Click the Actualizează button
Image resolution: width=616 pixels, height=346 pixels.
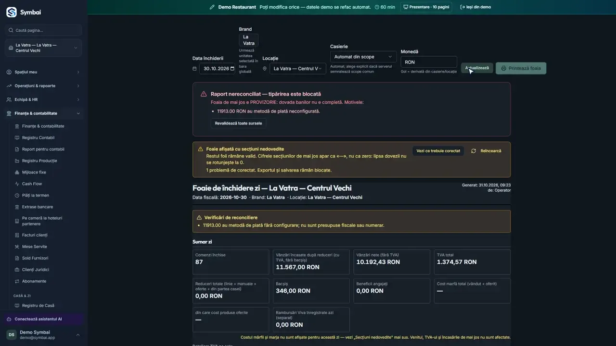click(x=477, y=68)
